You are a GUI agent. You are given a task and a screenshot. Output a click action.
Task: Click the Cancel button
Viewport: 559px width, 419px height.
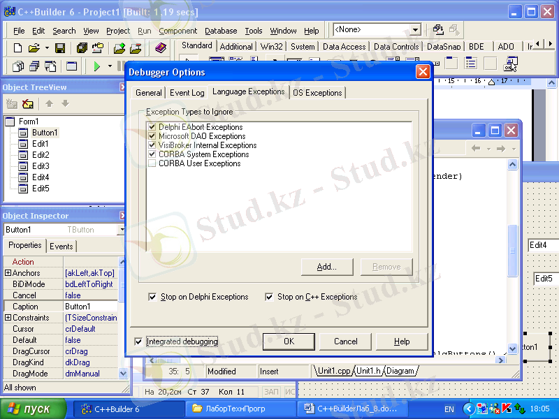click(x=345, y=341)
